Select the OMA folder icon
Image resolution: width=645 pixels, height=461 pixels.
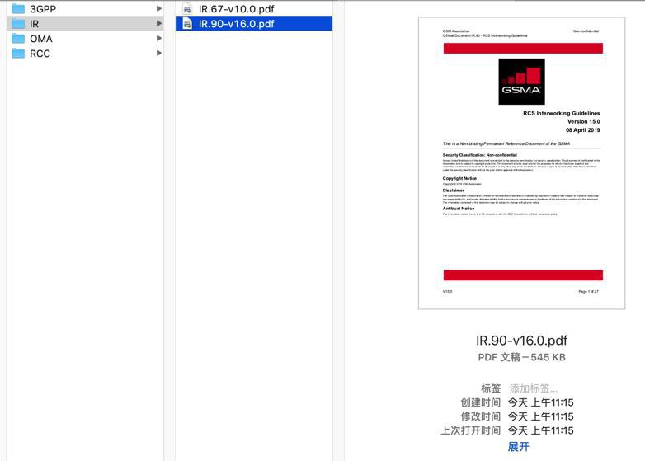click(18, 39)
